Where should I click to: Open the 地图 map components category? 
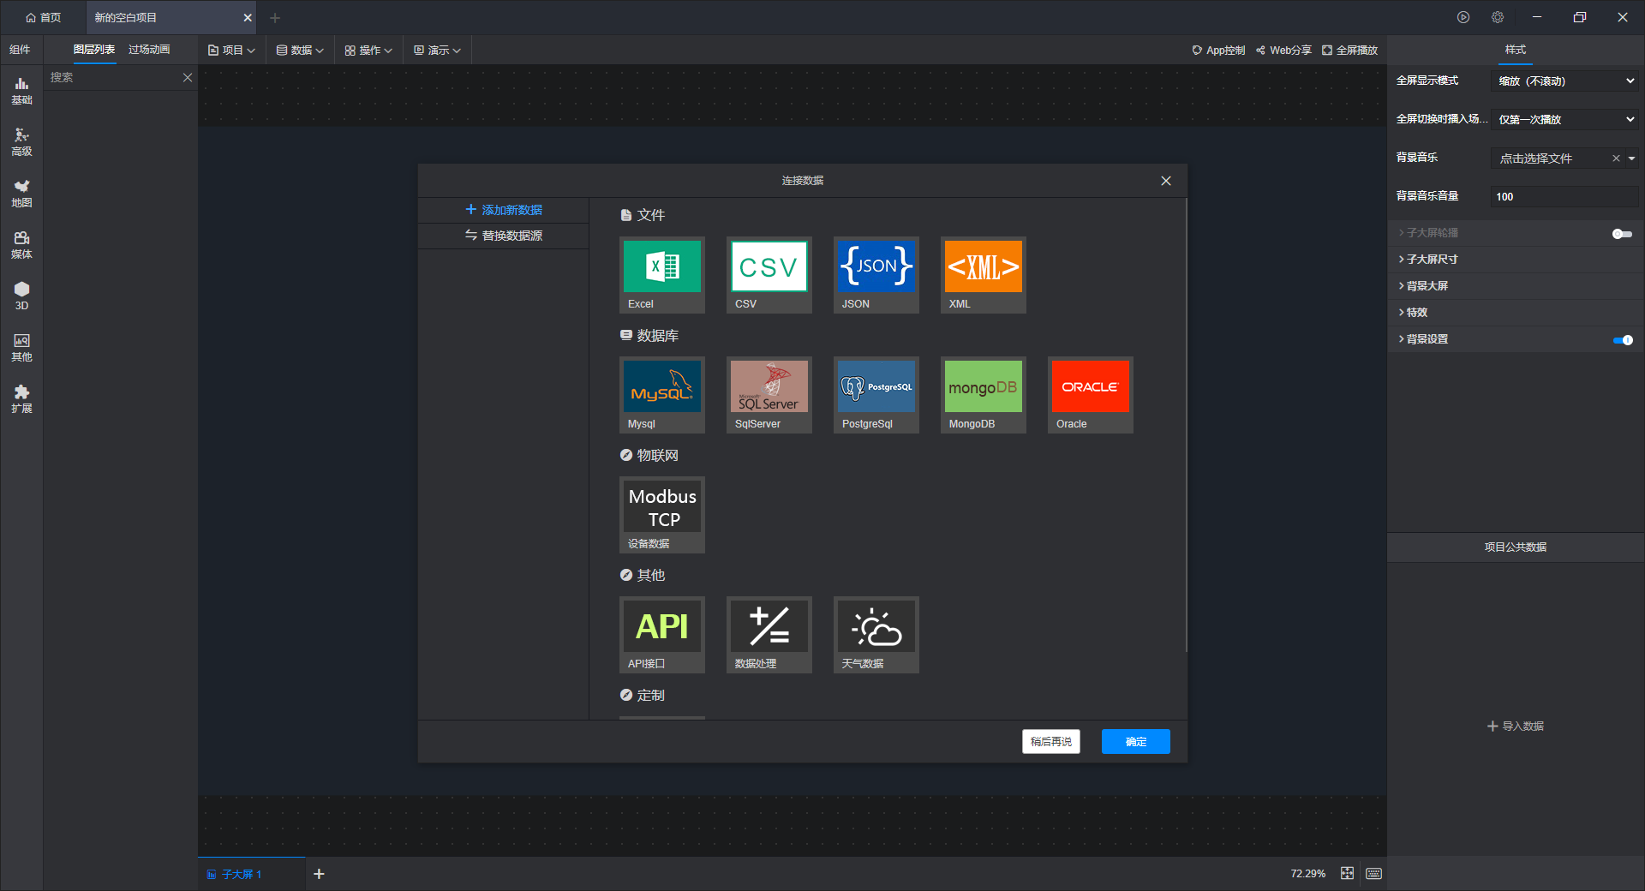(x=21, y=194)
